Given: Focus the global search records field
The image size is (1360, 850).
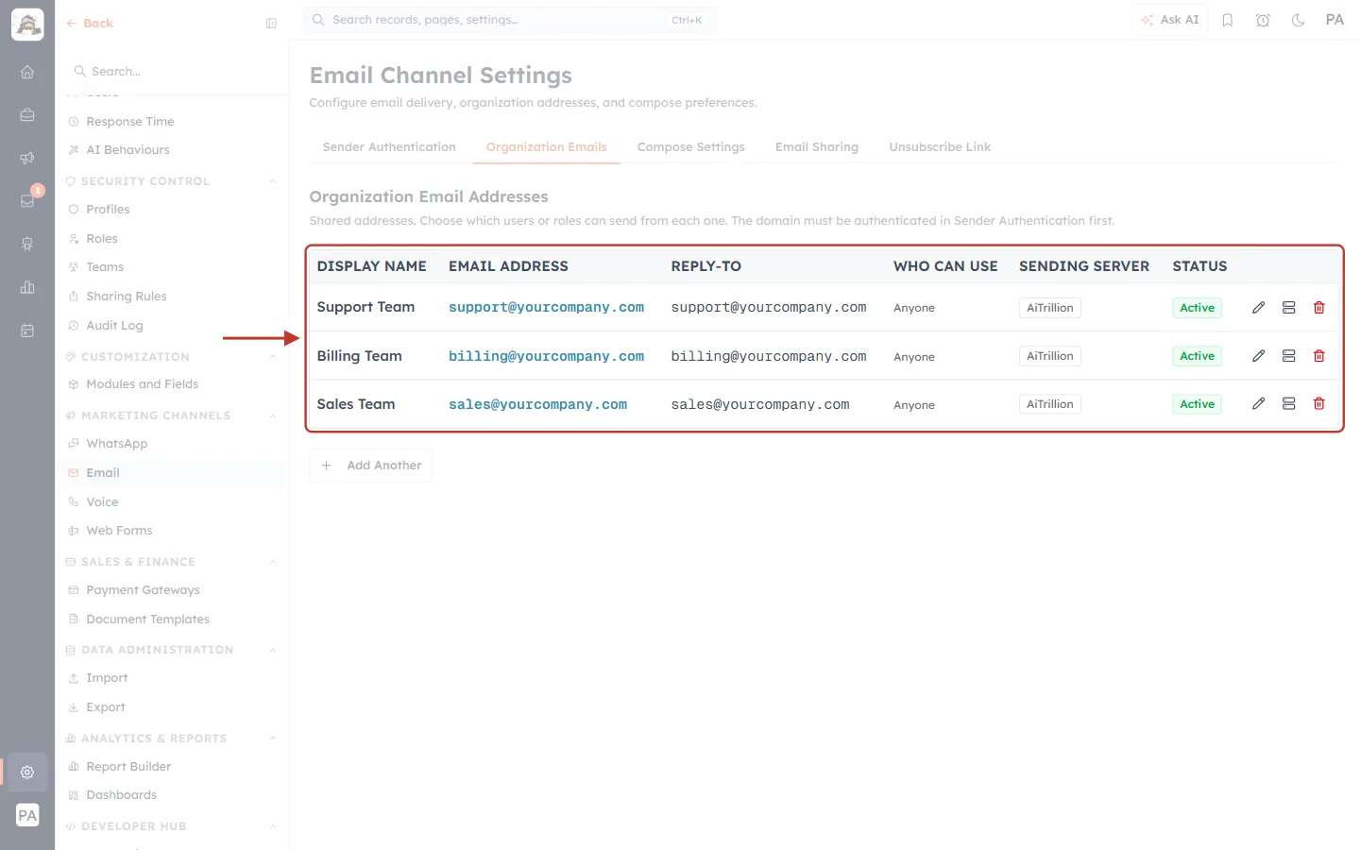Looking at the screenshot, I should pos(509,20).
